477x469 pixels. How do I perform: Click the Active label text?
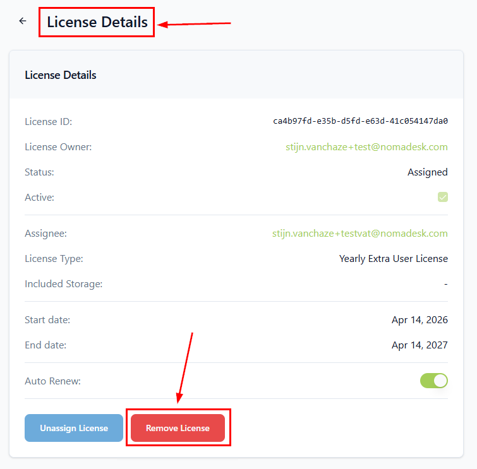[40, 198]
